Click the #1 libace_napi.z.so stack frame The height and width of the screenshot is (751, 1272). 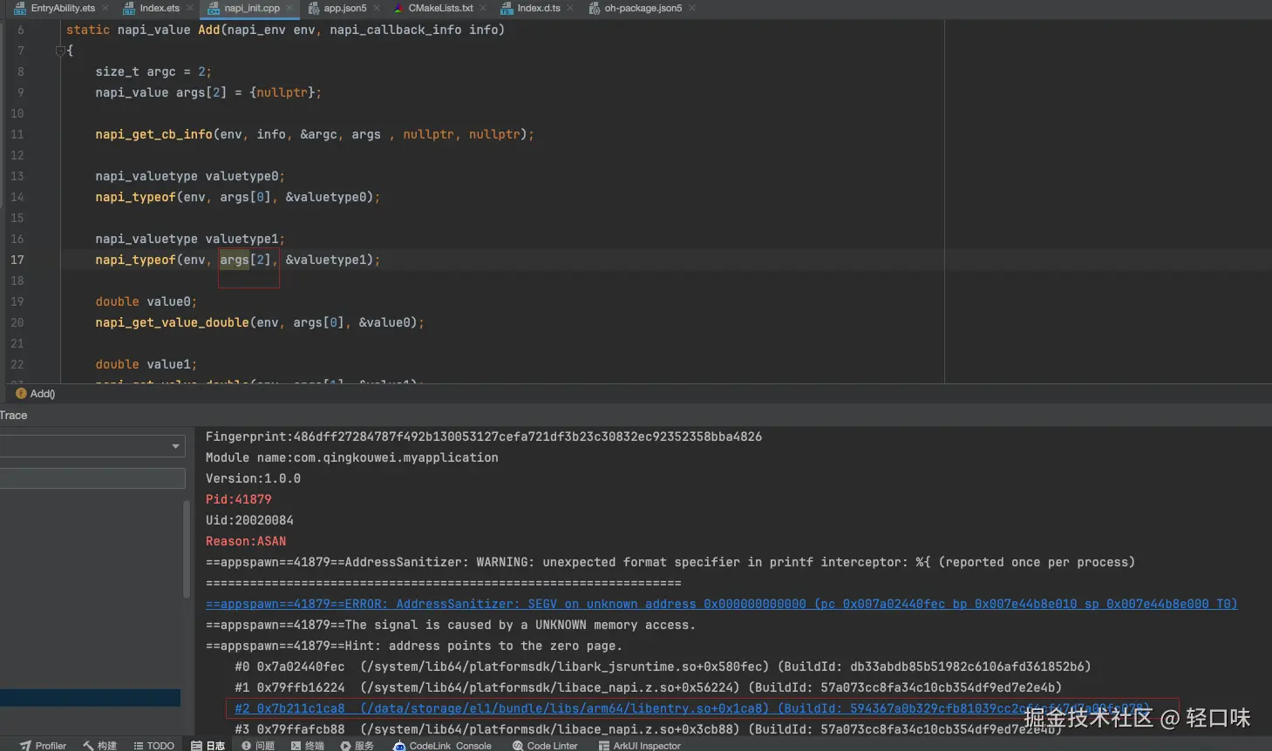(x=649, y=687)
